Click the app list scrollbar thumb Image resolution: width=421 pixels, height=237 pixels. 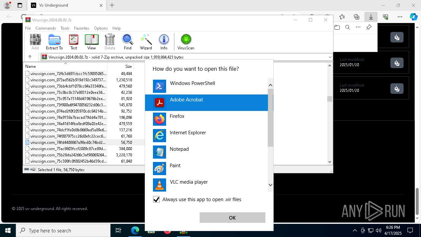tap(270, 118)
